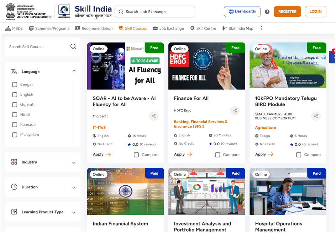
Task: Go to Job Exchange section
Action: point(168,28)
